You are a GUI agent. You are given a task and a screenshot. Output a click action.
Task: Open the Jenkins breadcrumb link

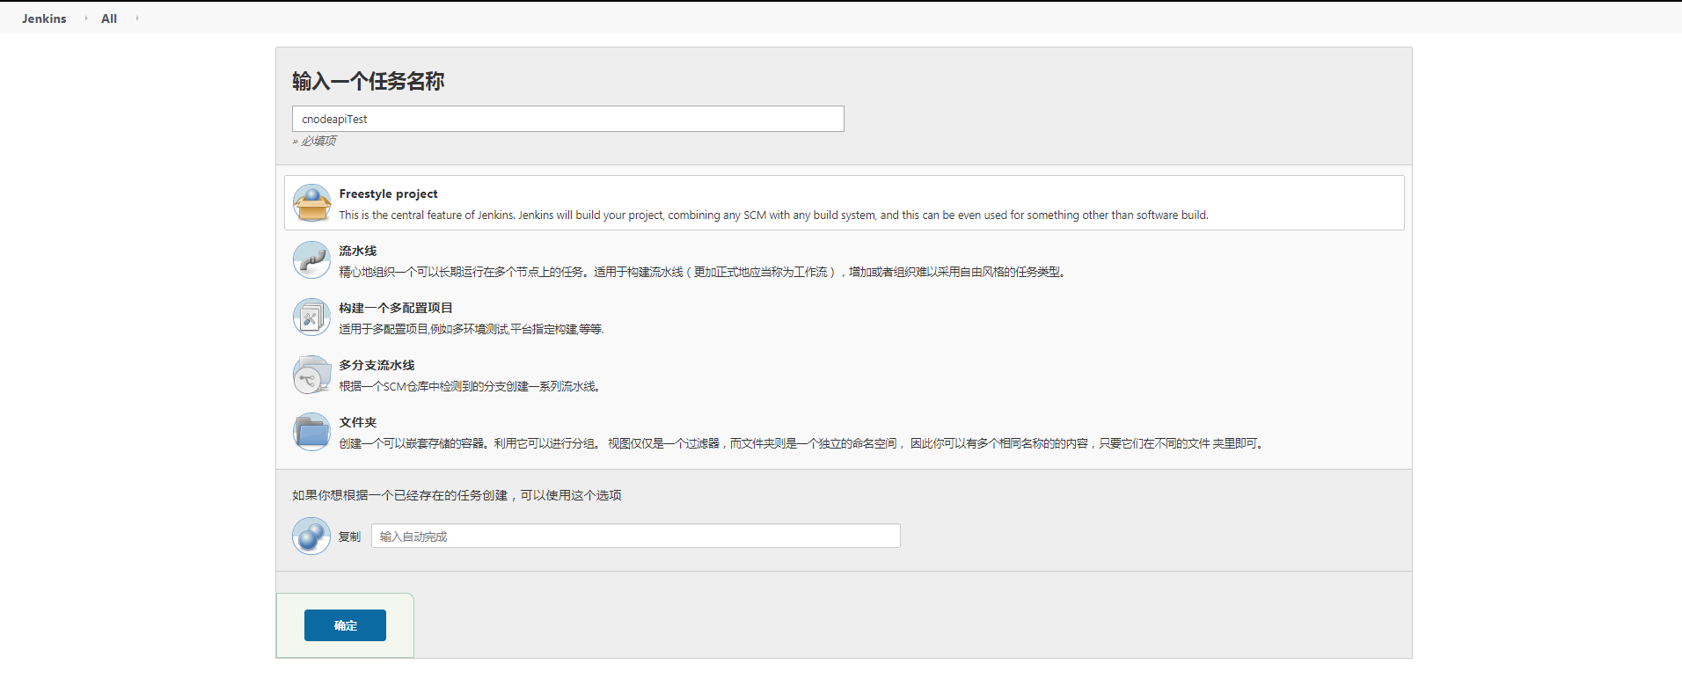point(44,18)
